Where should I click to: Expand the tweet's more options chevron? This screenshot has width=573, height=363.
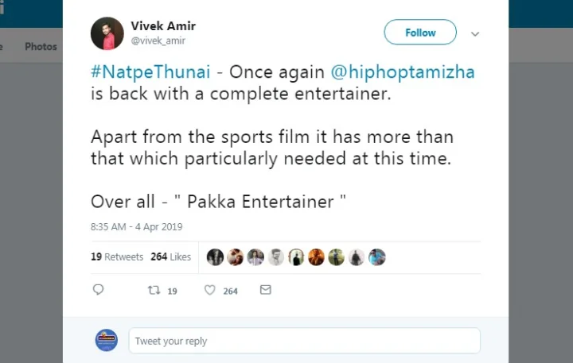[475, 34]
